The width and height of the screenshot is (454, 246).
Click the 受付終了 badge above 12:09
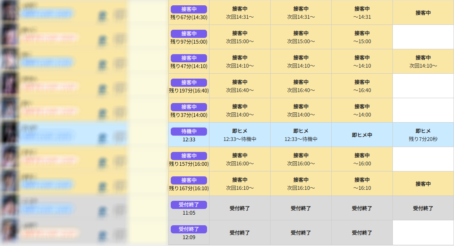(x=189, y=229)
